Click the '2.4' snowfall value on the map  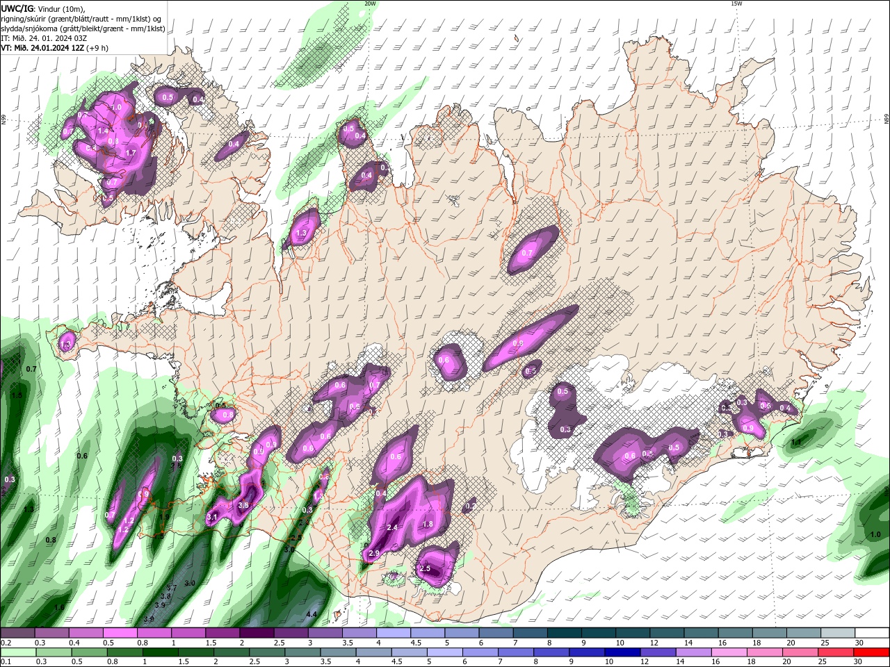click(392, 528)
